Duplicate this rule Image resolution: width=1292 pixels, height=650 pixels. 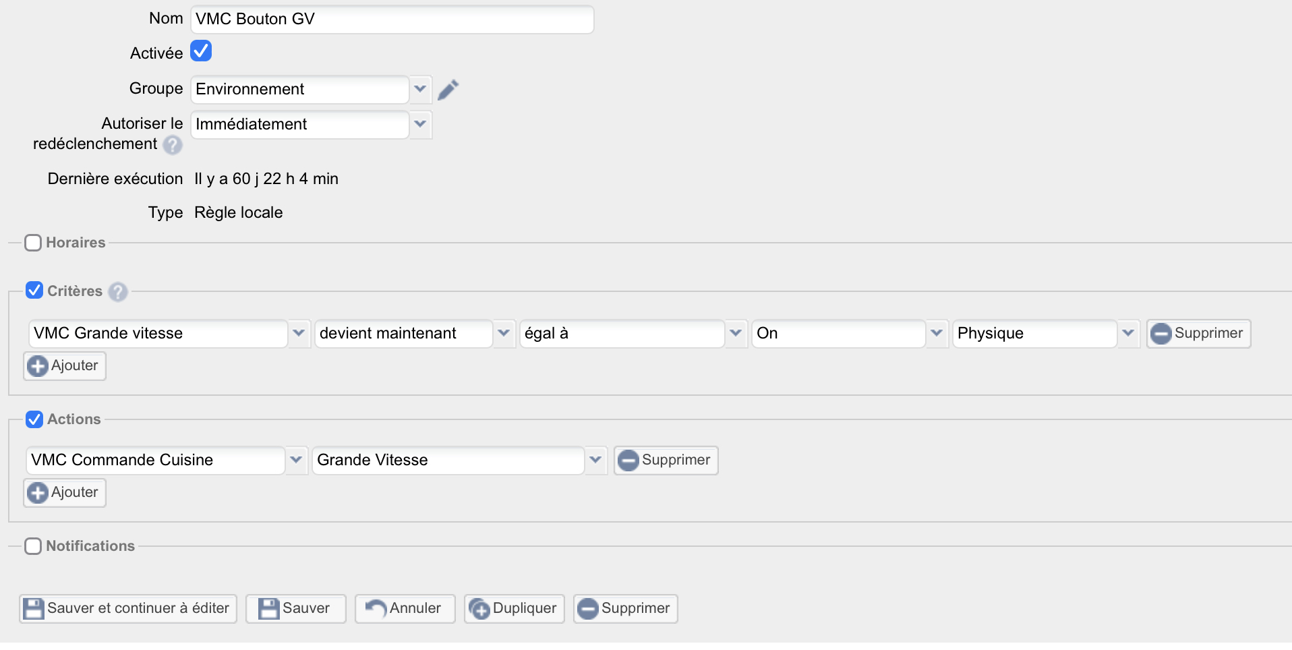(x=514, y=609)
